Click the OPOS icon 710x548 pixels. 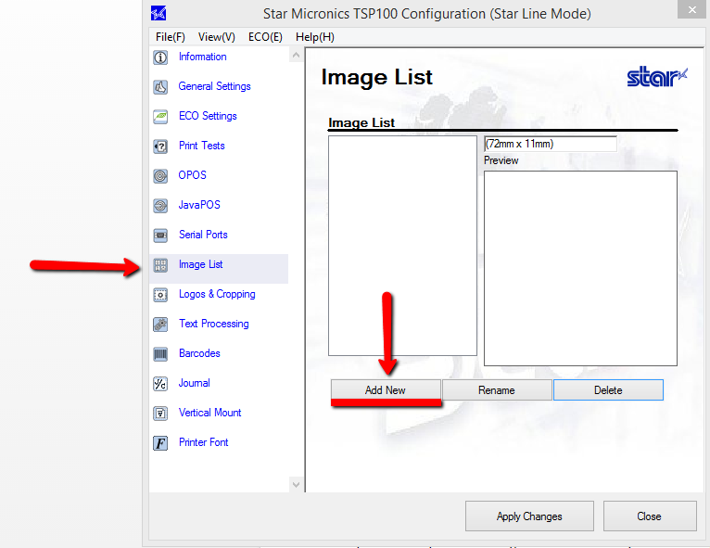160,176
